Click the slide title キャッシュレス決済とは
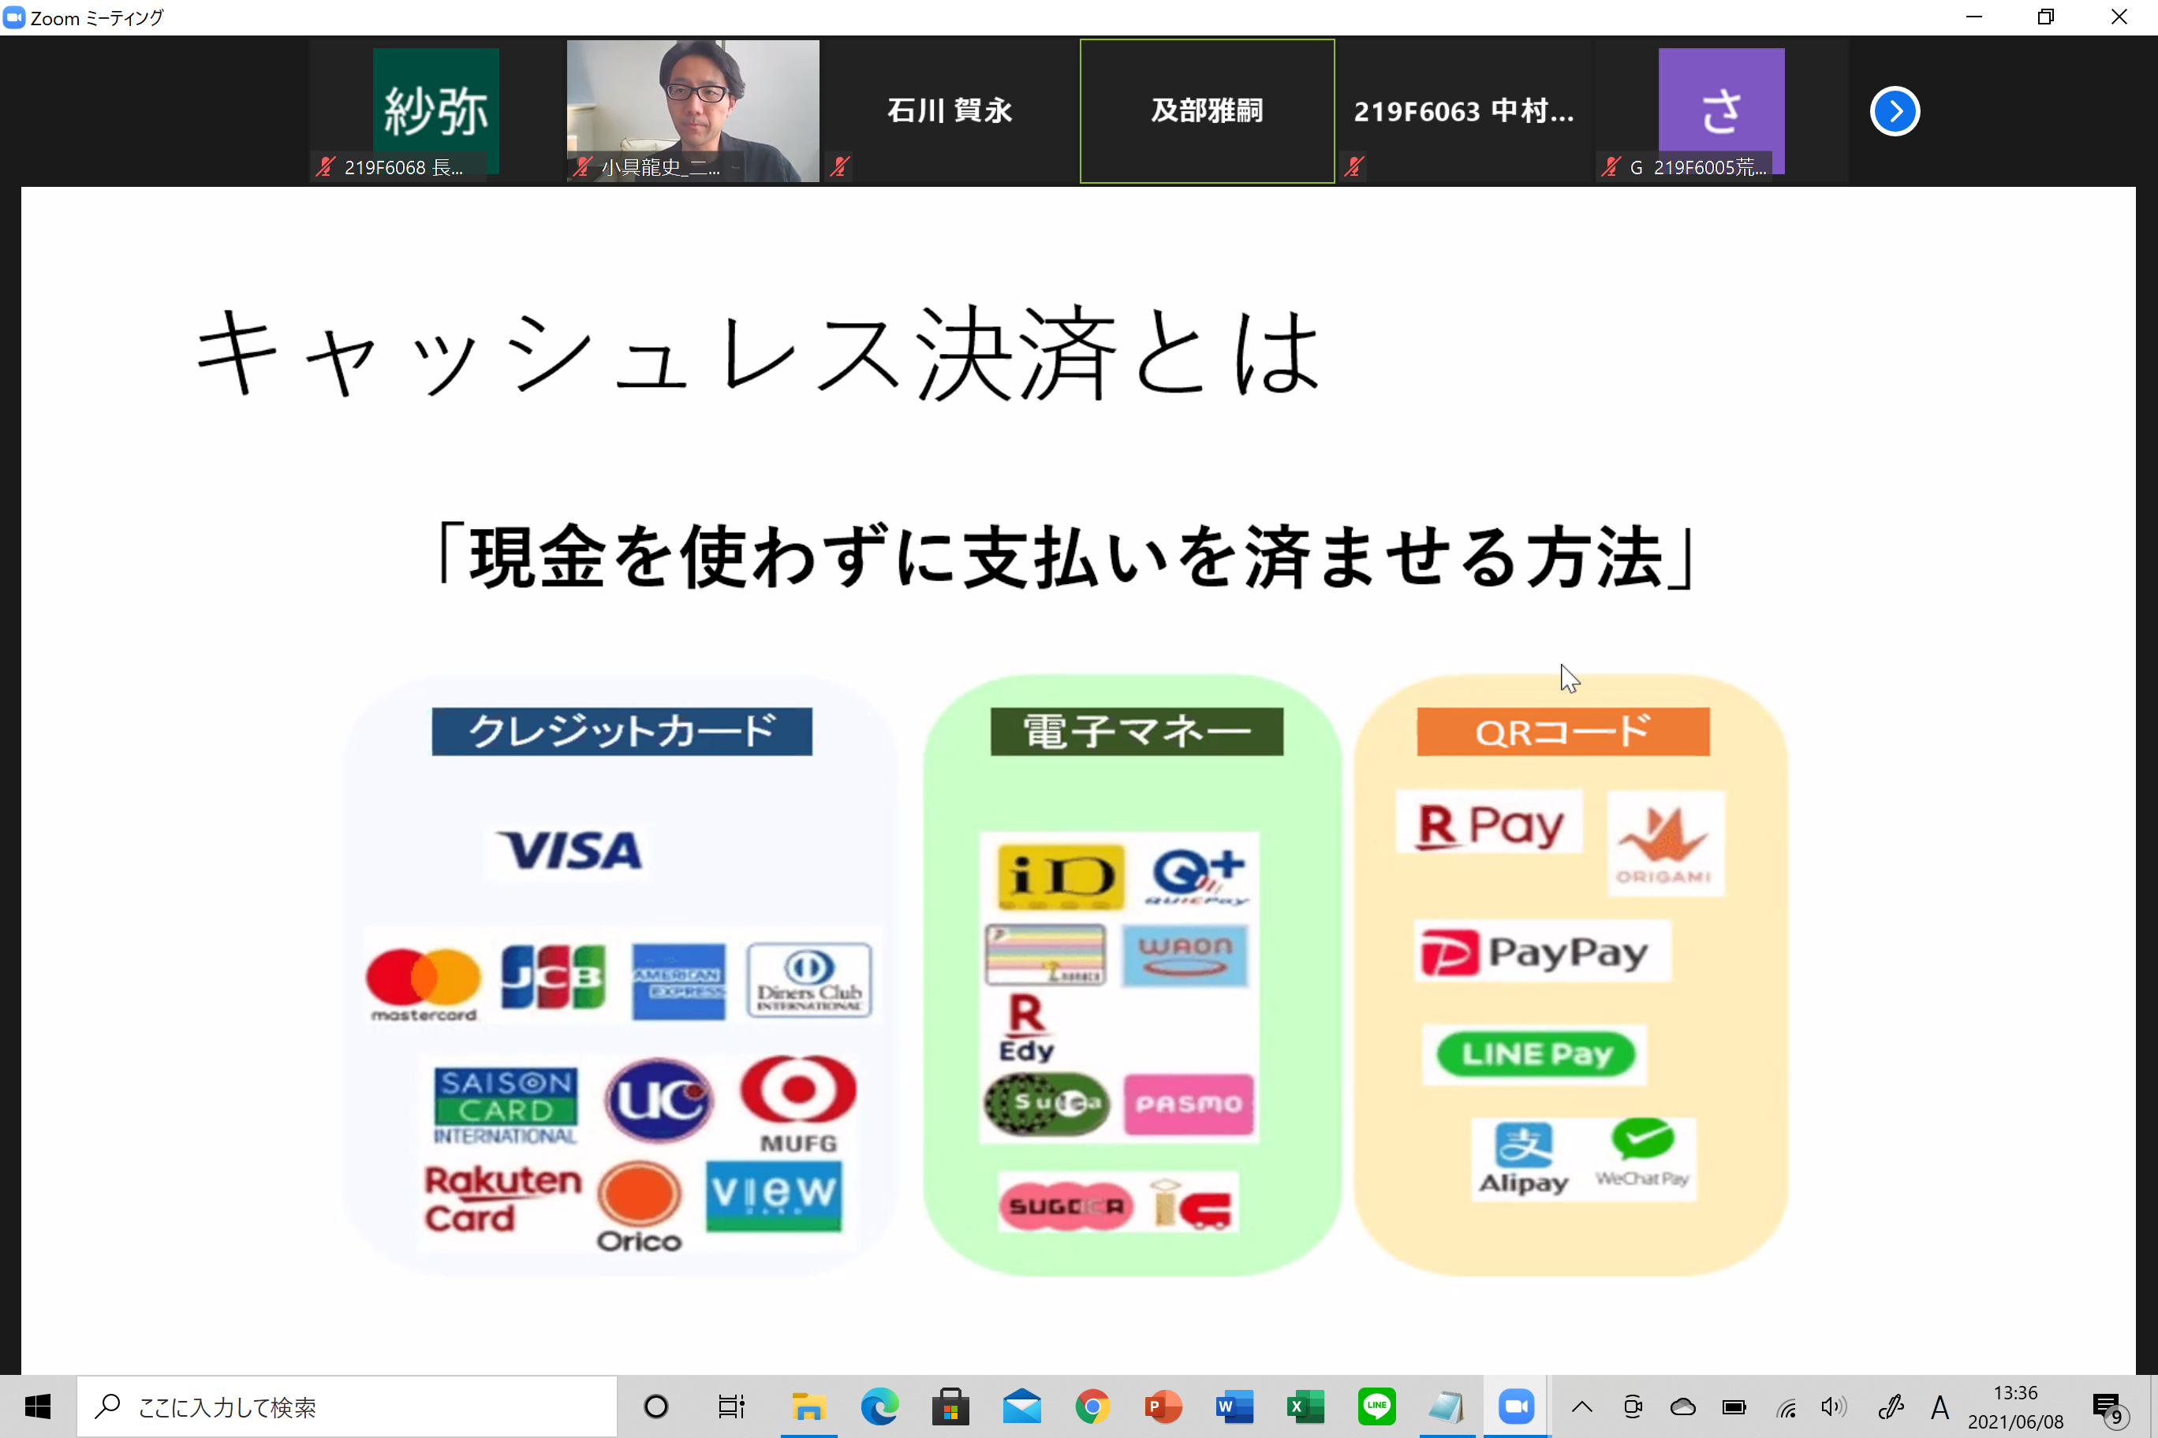Viewport: 2158px width, 1438px height. (x=758, y=353)
